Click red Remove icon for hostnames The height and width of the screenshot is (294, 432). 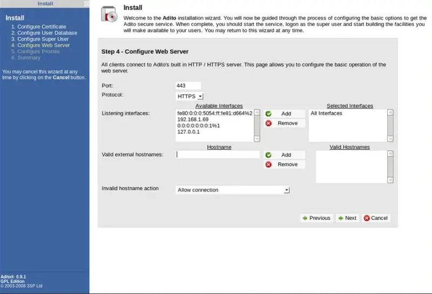tap(268, 164)
